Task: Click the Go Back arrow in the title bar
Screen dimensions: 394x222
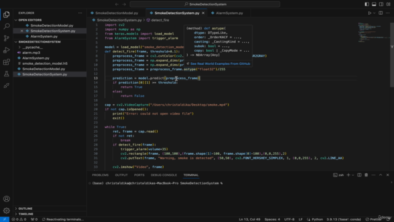Action: [117, 4]
